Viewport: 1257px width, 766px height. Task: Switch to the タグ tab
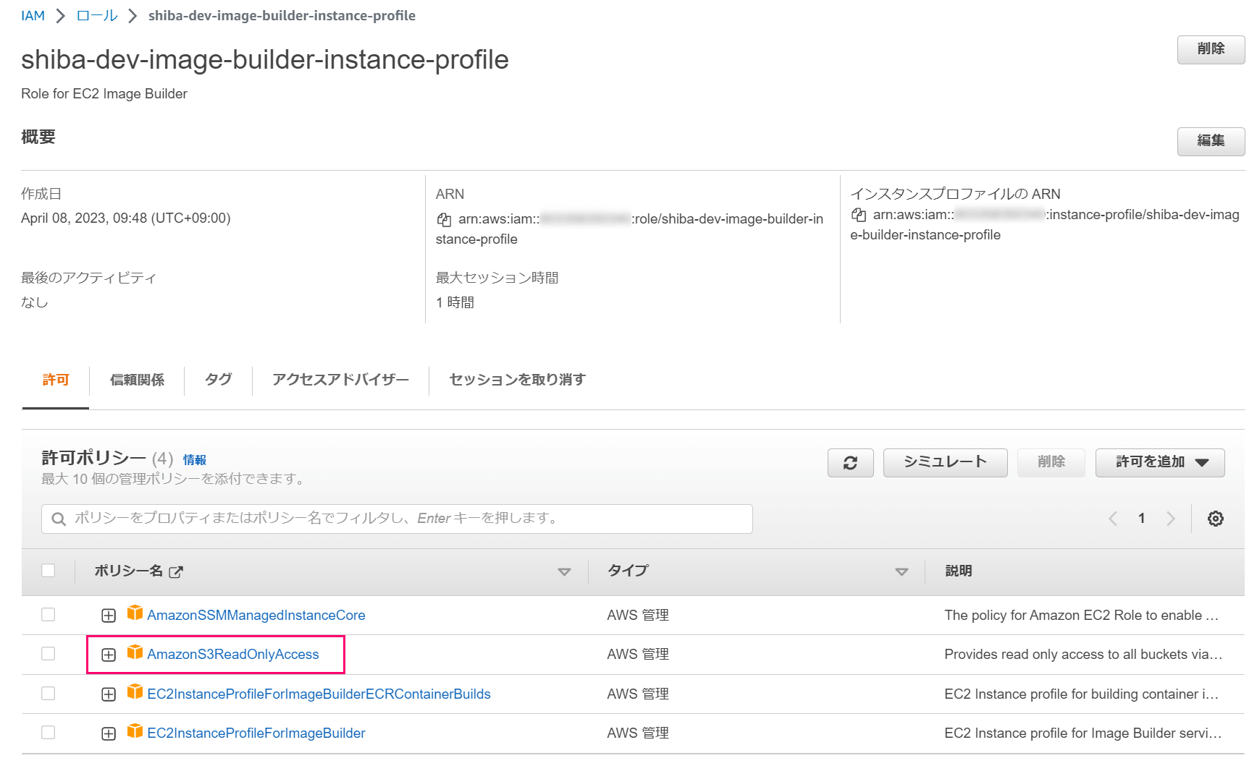coord(218,380)
